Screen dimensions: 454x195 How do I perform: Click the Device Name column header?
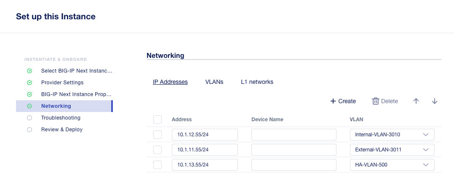[267, 120]
